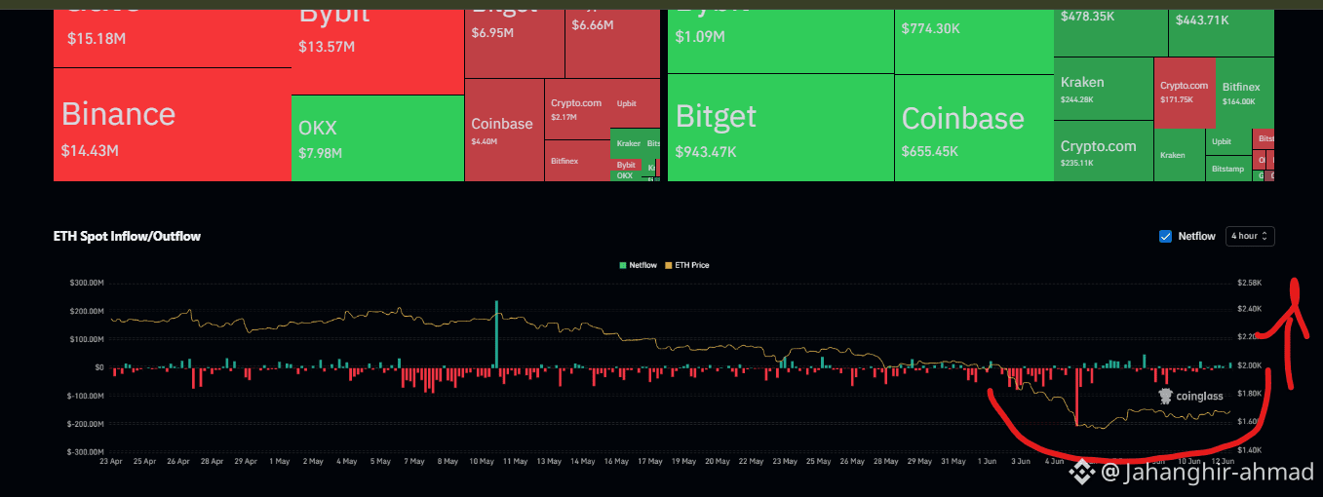
Task: Click the $2.58K price axis label
Action: point(1249,283)
